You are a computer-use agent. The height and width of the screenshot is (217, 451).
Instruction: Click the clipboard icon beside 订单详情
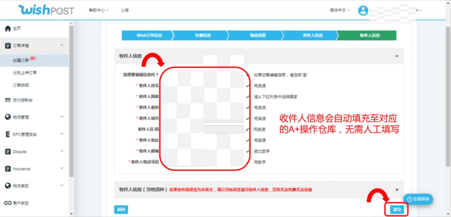tap(8, 46)
